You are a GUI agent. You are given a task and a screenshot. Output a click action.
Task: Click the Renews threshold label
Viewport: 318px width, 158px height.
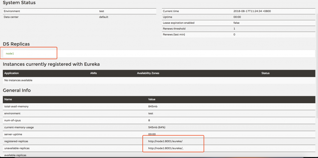coord(174,29)
